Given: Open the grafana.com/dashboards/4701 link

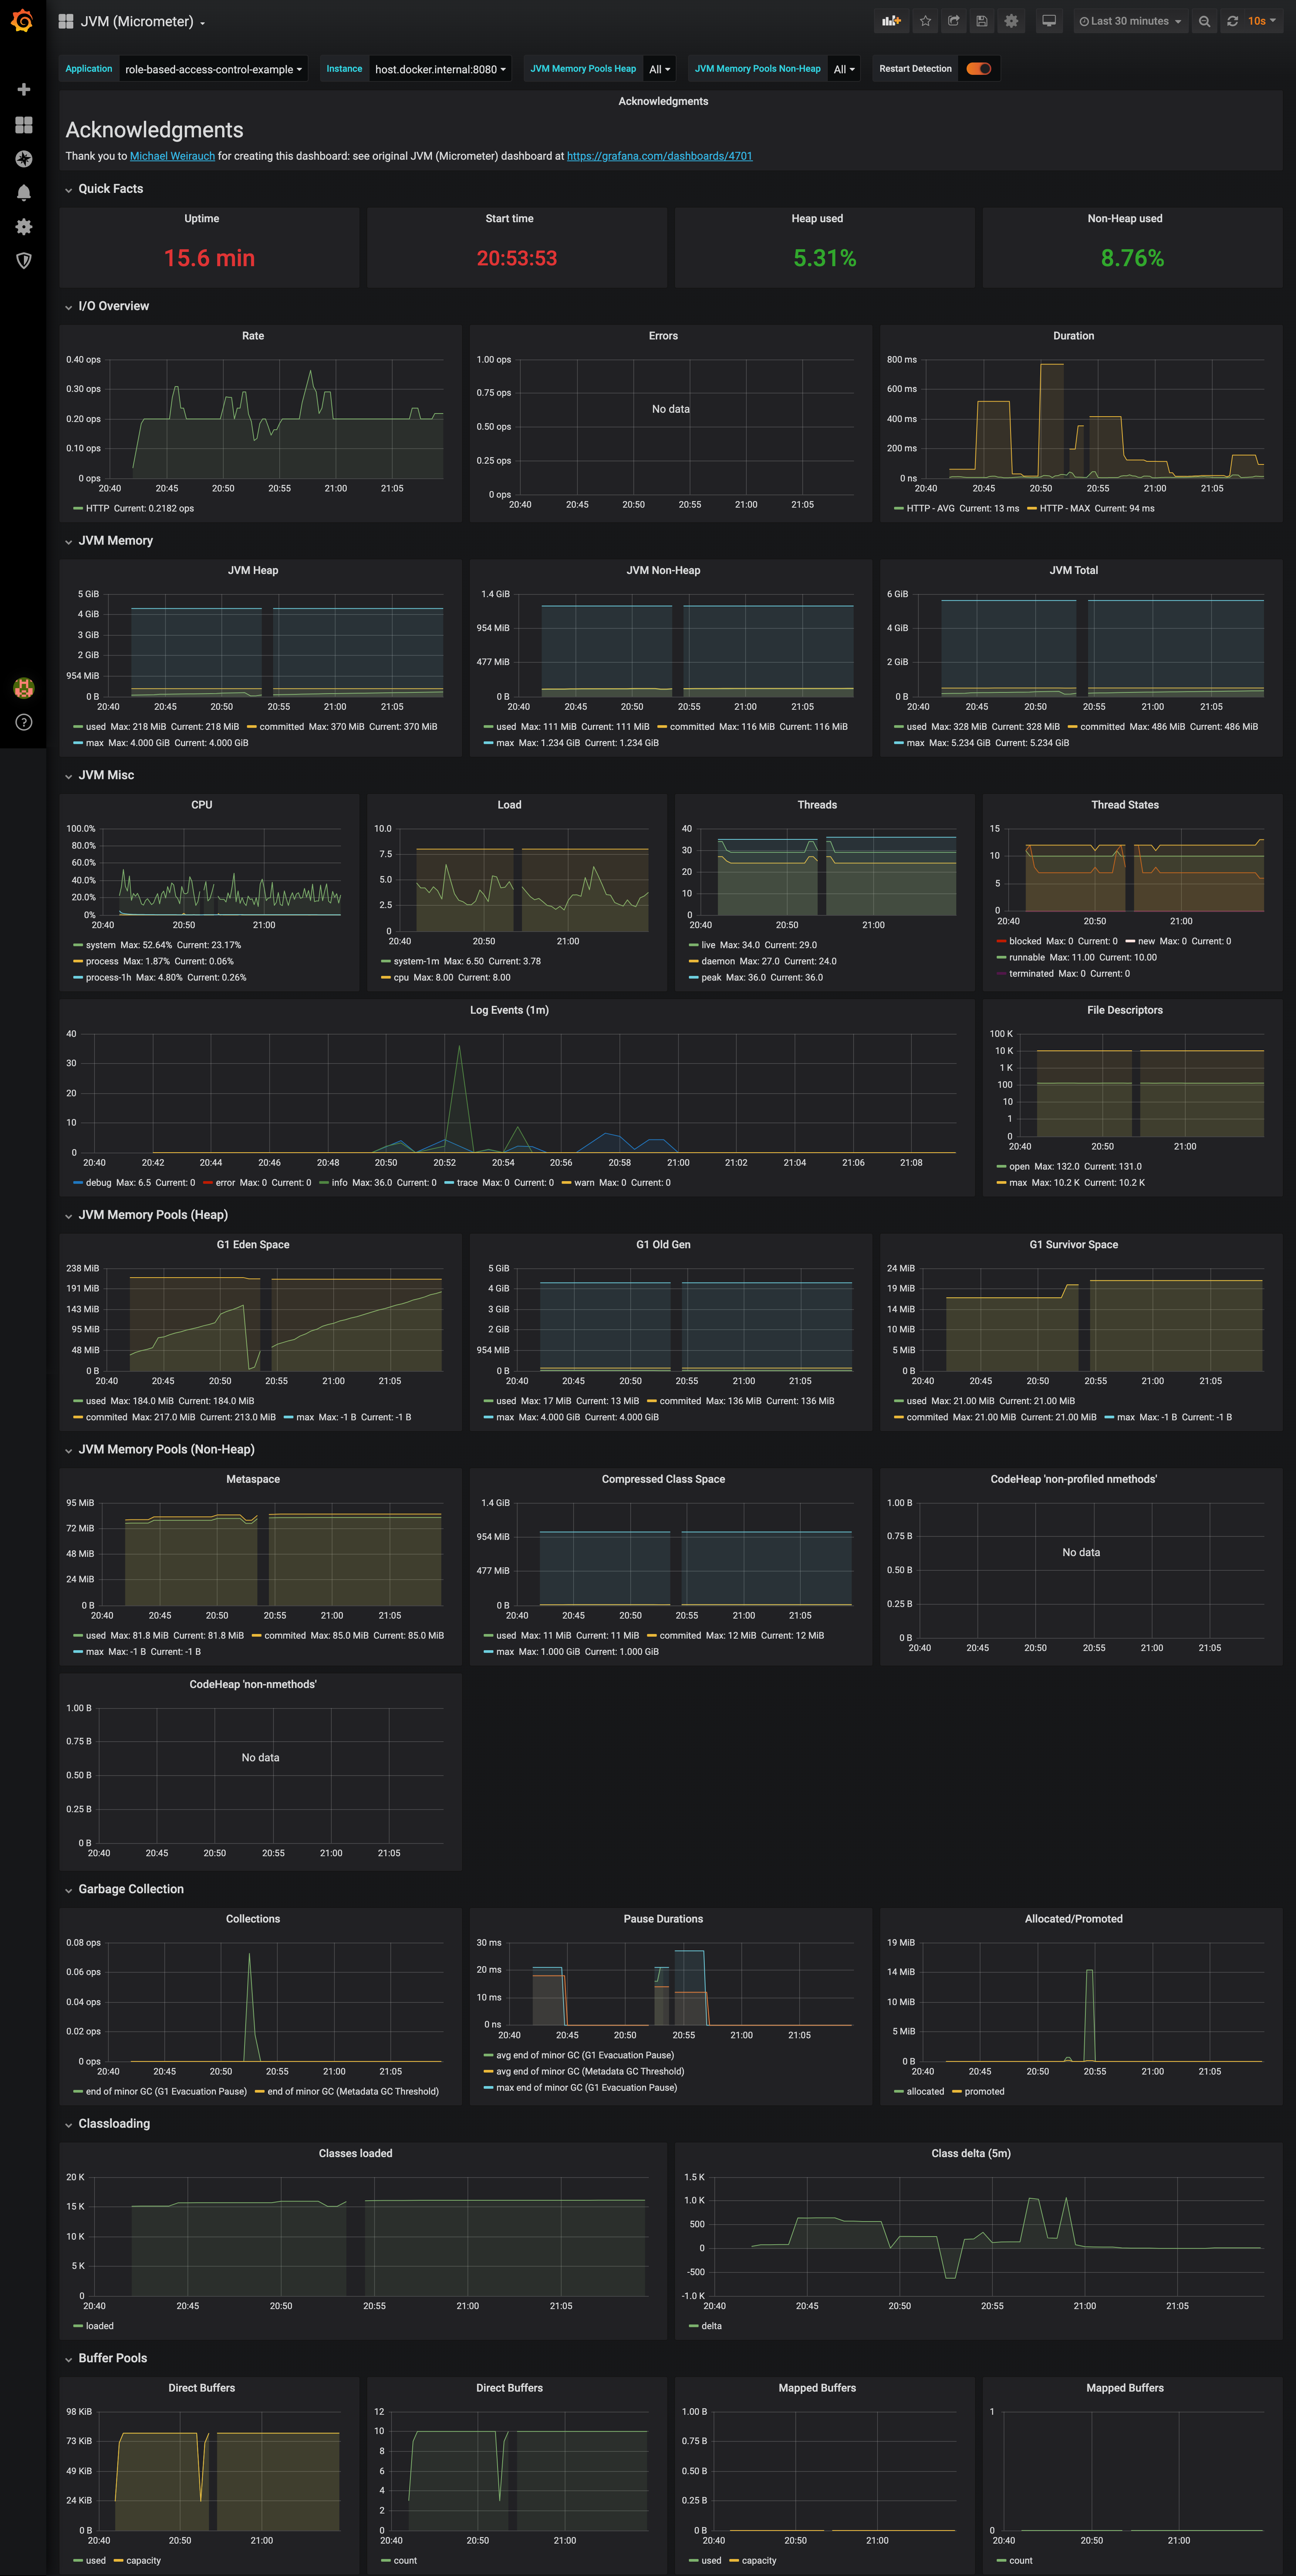Looking at the screenshot, I should point(659,156).
